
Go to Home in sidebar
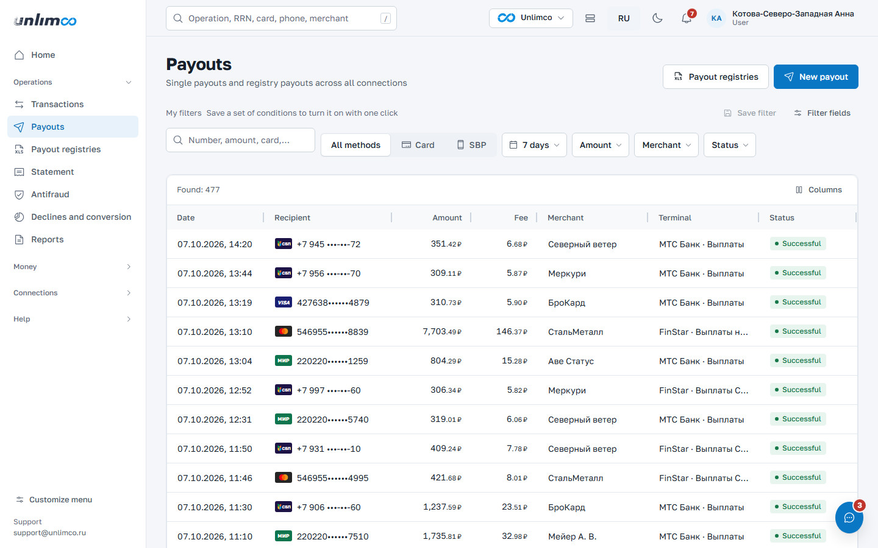point(73,55)
